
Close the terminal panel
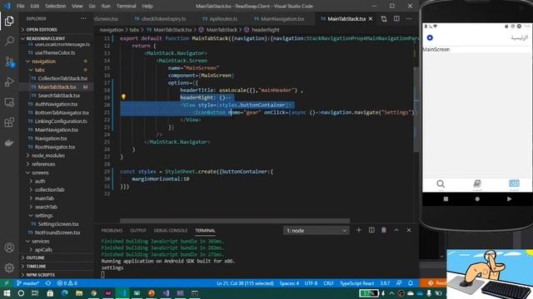coord(409,230)
